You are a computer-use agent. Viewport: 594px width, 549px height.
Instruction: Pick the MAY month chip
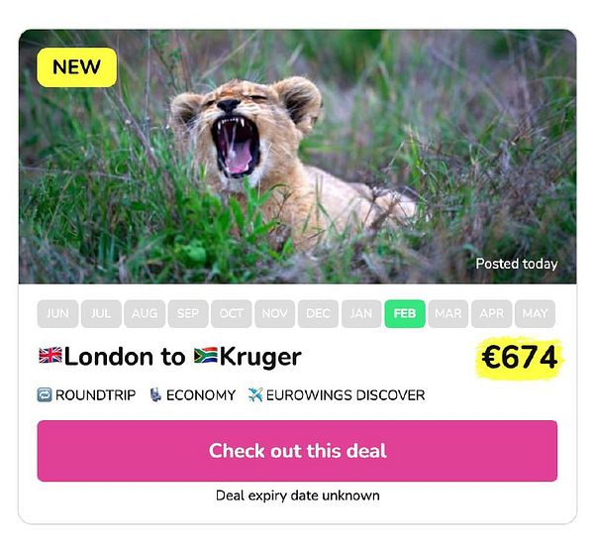535,313
